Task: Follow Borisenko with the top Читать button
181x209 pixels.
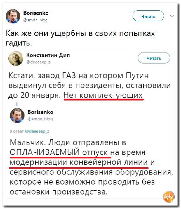Action: [x=148, y=16]
